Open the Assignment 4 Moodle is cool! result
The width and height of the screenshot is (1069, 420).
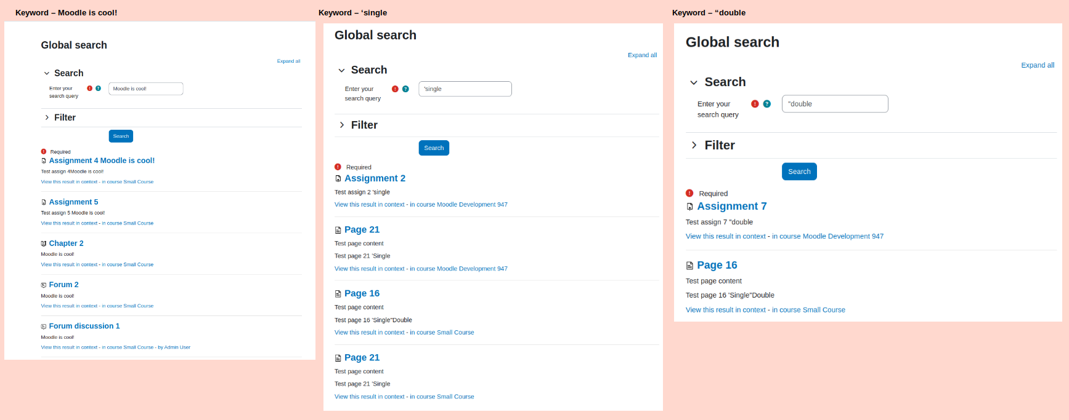coord(102,160)
